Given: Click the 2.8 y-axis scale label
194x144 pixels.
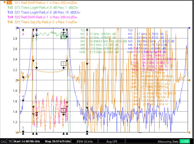Looking at the screenshot, I should [15, 39].
